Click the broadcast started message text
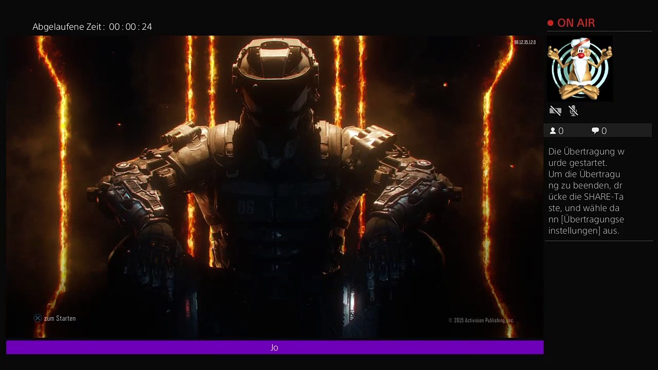Image resolution: width=658 pixels, height=370 pixels. [586, 191]
